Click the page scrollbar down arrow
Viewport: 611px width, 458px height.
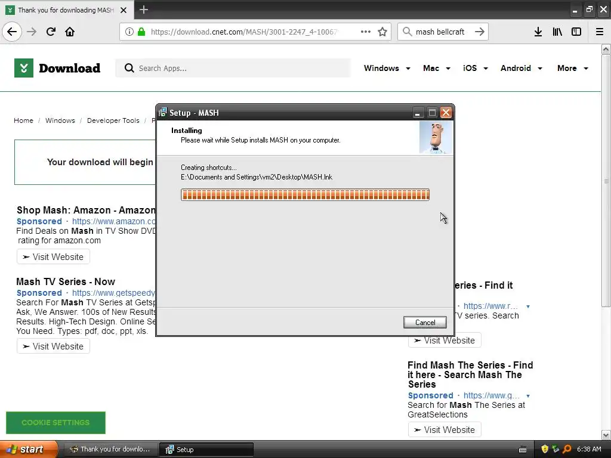coord(606,435)
